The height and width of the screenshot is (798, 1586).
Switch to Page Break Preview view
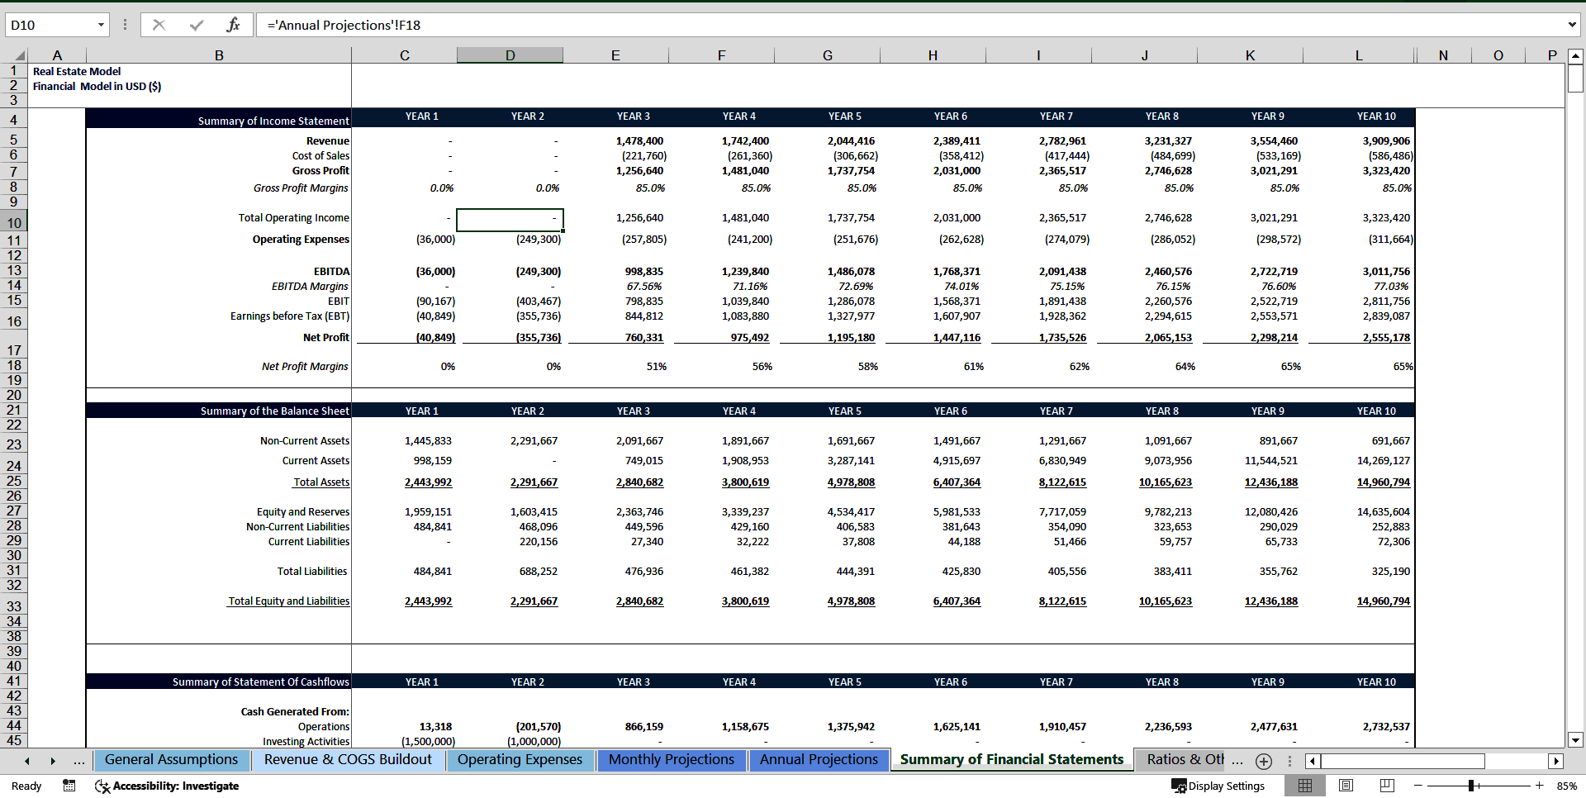[x=1387, y=786]
